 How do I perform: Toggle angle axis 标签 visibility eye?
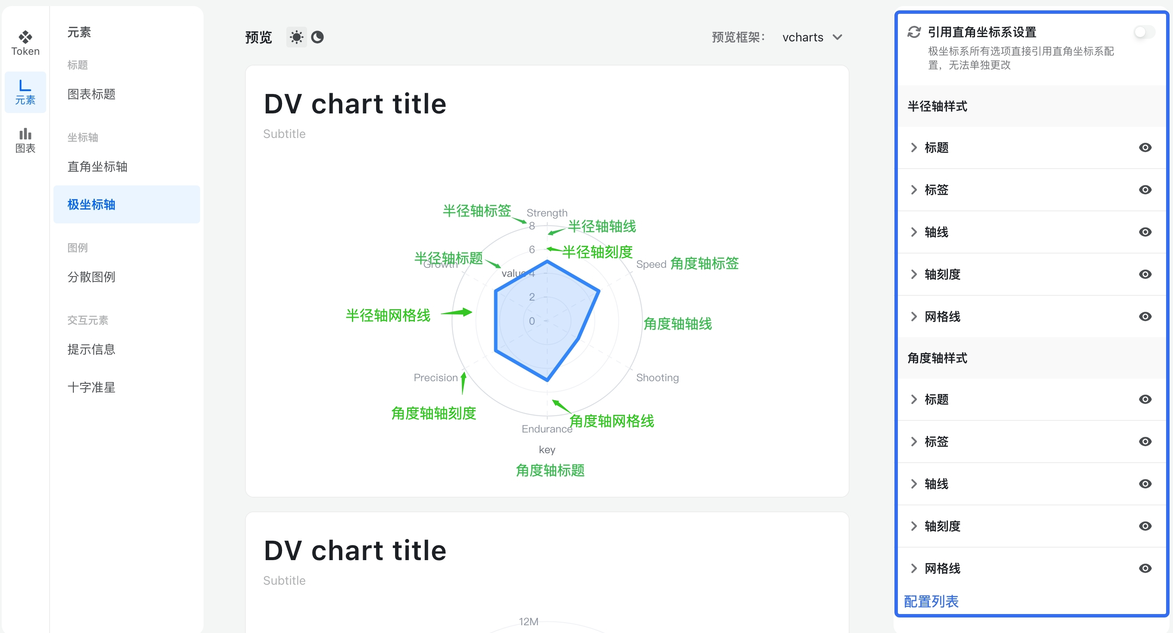click(1145, 441)
